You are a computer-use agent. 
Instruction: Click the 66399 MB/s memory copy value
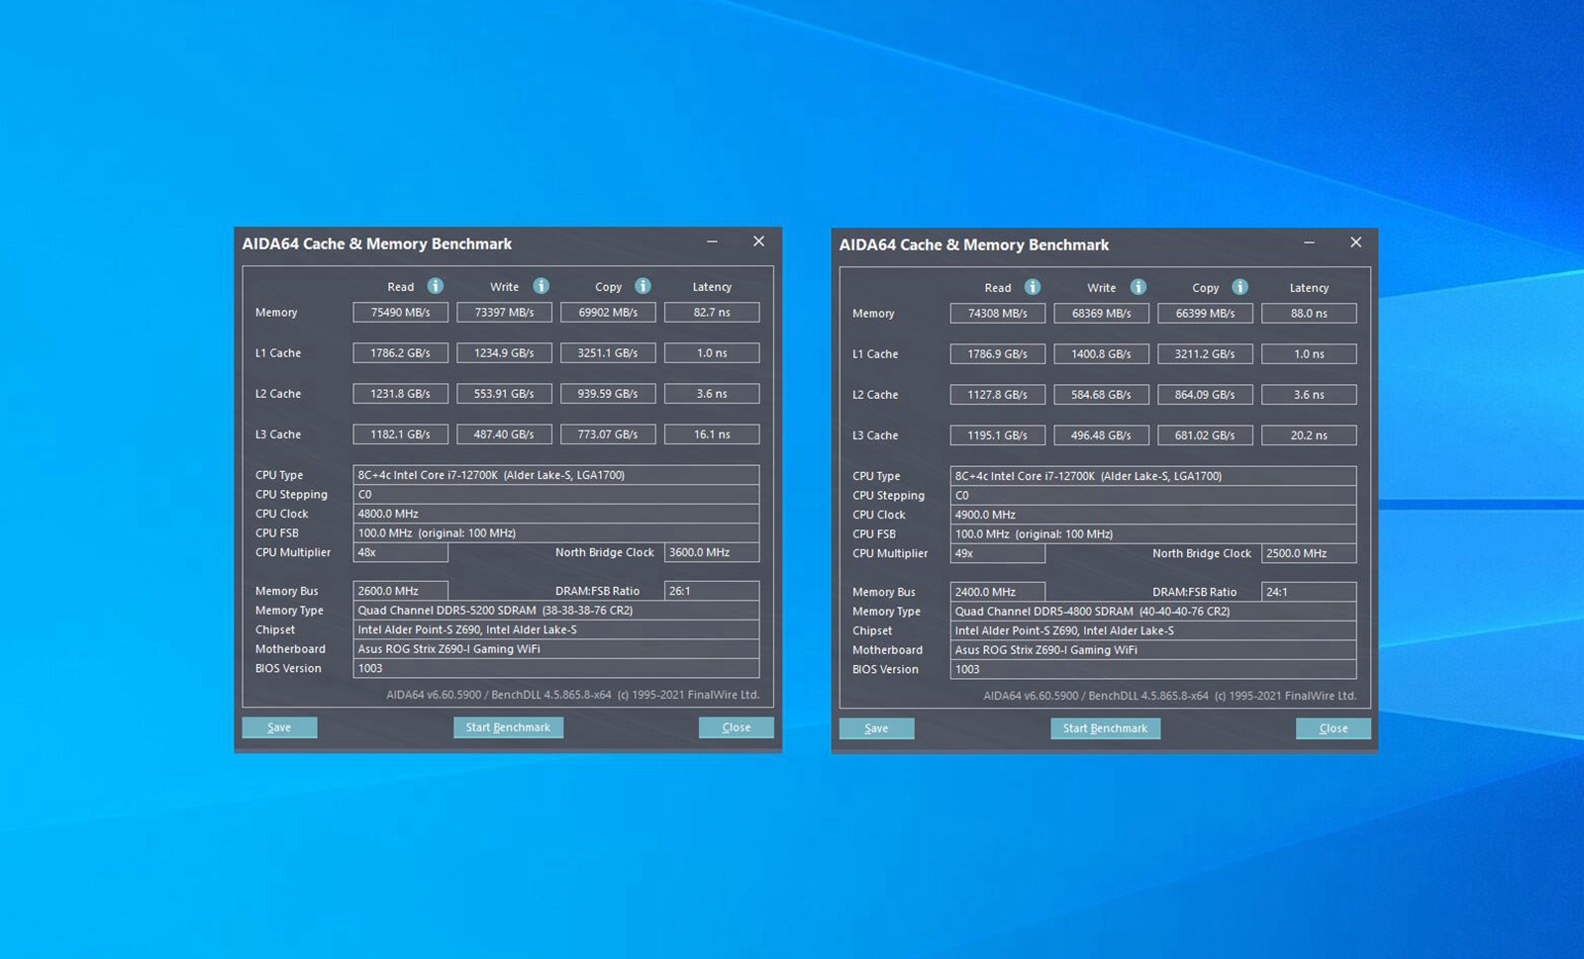(1206, 314)
